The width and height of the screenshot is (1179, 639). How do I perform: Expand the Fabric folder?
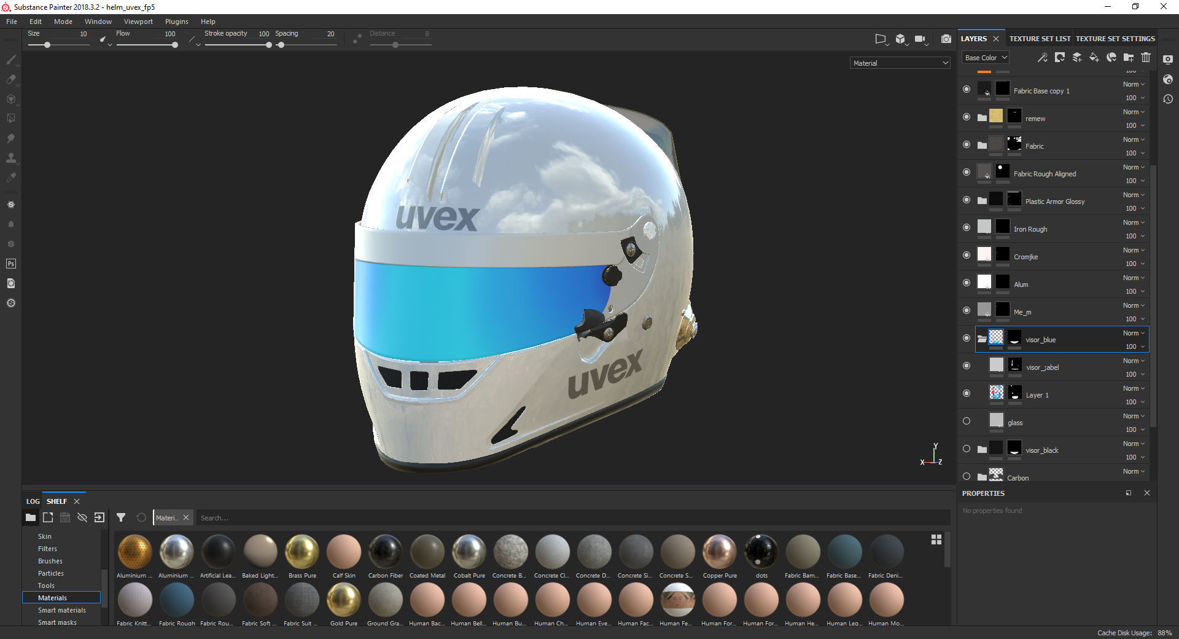(x=982, y=146)
